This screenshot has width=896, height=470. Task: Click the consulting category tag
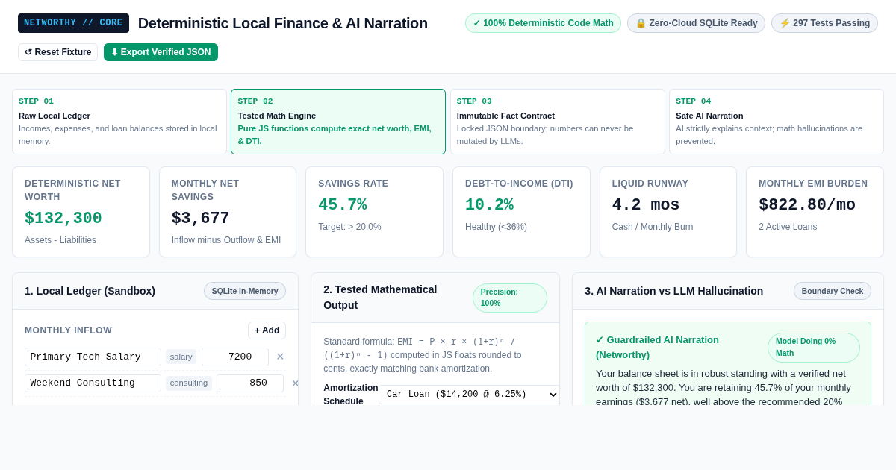click(x=189, y=383)
